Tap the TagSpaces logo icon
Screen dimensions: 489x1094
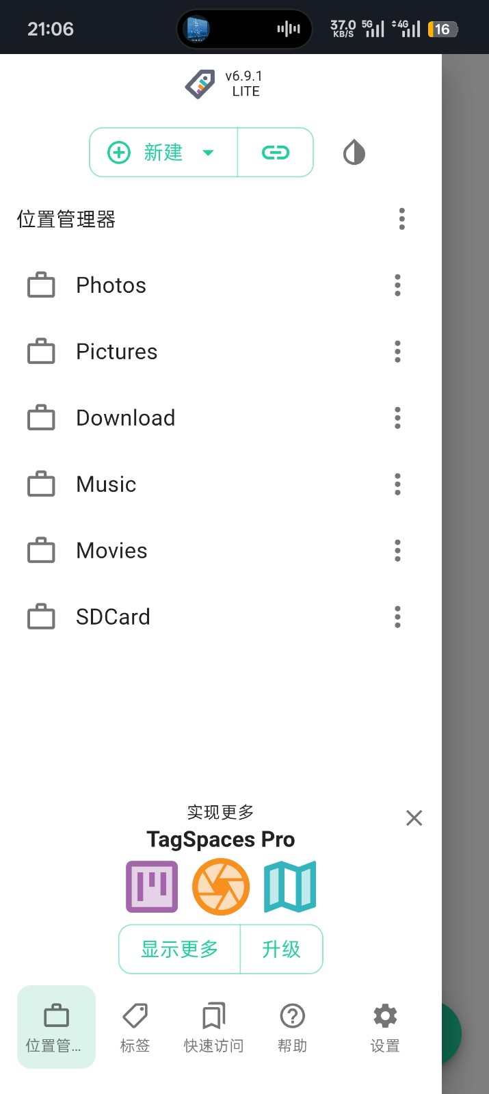click(x=200, y=84)
